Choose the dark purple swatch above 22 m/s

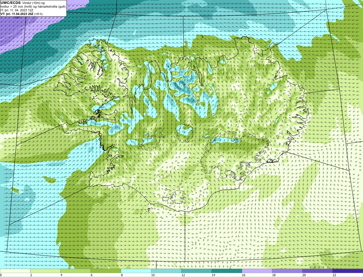click(348, 271)
